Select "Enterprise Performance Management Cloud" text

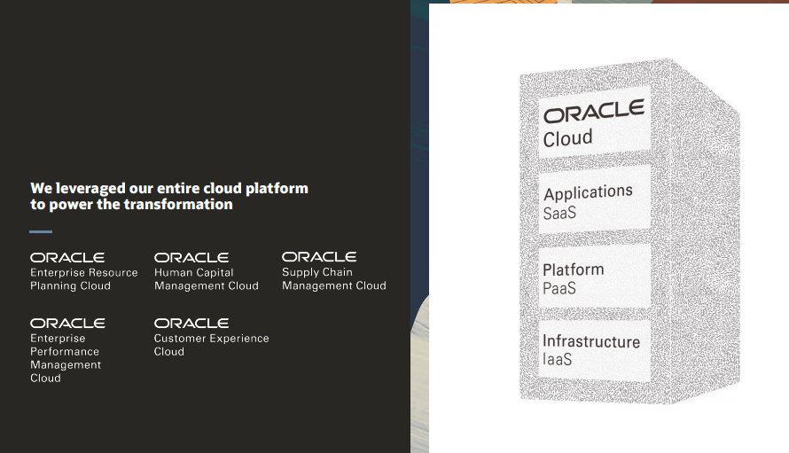click(x=66, y=358)
